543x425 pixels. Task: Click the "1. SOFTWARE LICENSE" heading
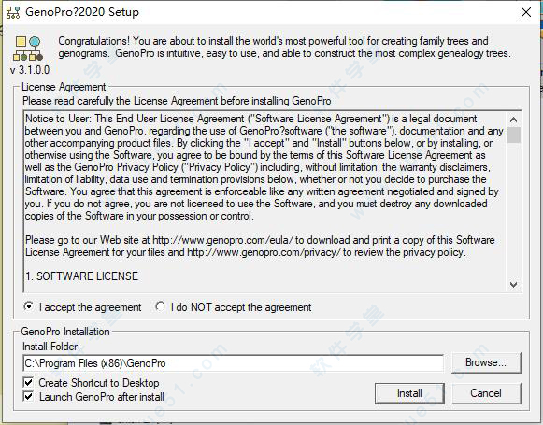(x=81, y=276)
